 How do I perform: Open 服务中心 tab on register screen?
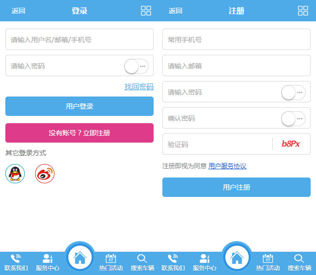[205, 262]
